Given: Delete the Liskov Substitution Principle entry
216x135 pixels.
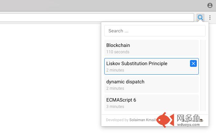Looking at the screenshot, I should click(193, 63).
